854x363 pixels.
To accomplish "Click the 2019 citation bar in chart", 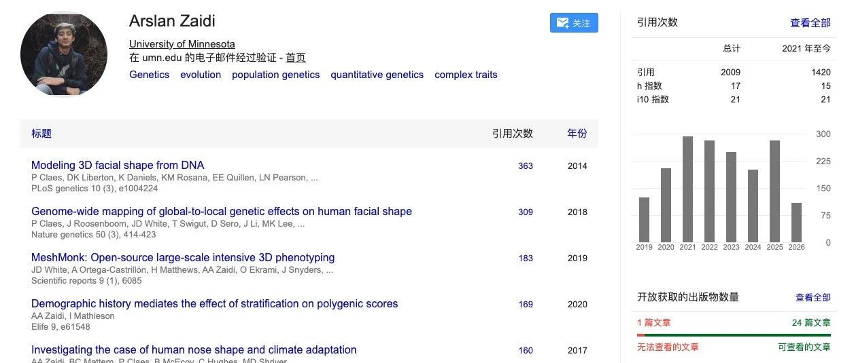I will pyautogui.click(x=644, y=220).
